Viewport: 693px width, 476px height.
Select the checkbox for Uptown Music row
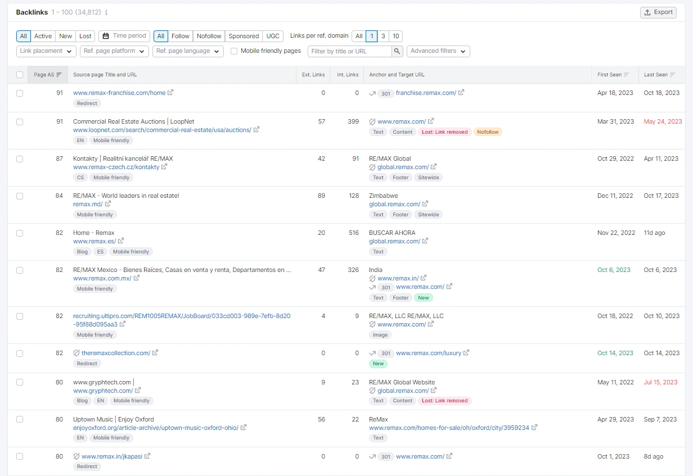coord(20,420)
